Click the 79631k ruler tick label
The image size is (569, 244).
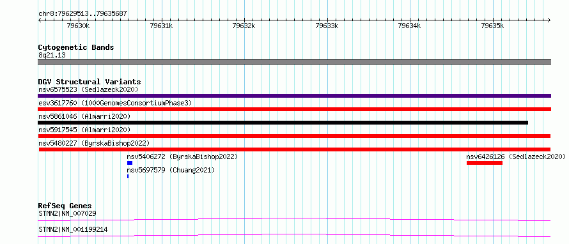pyautogui.click(x=162, y=26)
